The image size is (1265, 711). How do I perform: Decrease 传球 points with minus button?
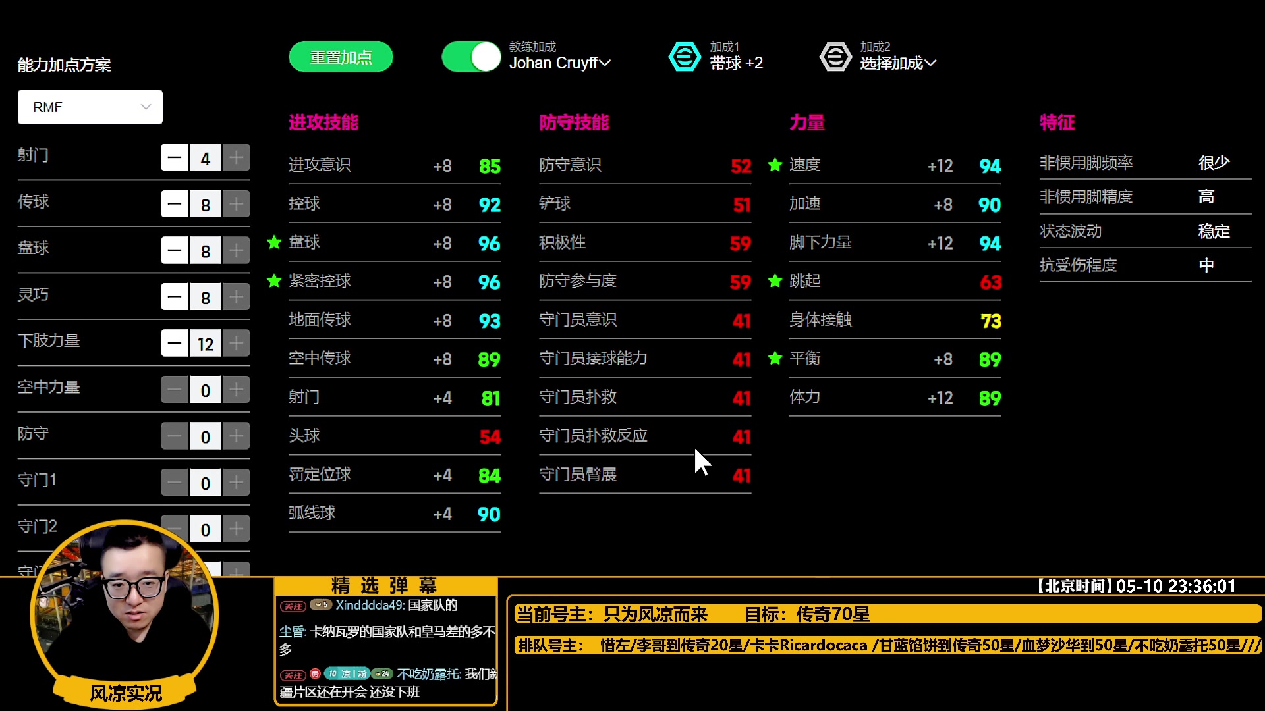tap(175, 204)
